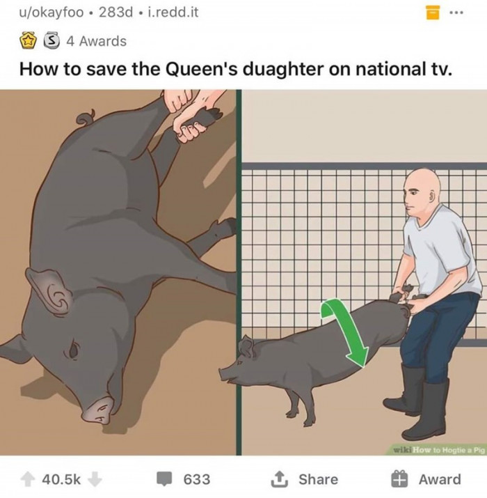This screenshot has height=498, width=487.
Task: Click the Share button label
Action: pos(318,479)
